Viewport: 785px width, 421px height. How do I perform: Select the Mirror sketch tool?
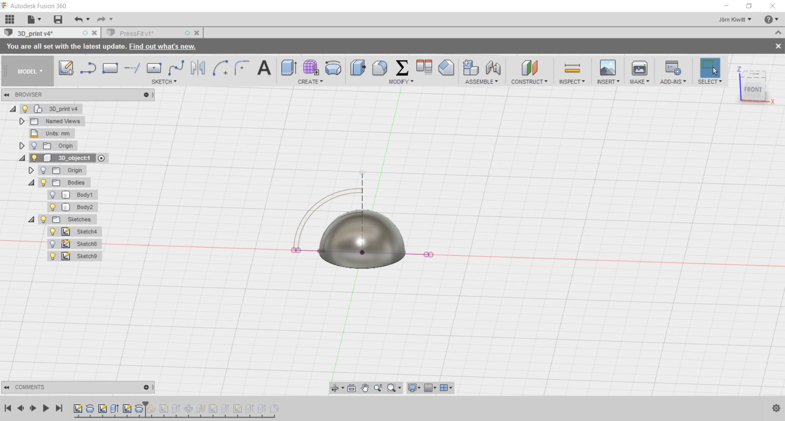click(x=198, y=68)
